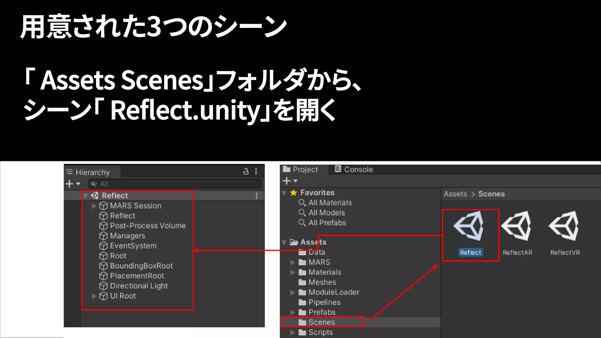Open the Reflect scene row options menu
This screenshot has width=601, height=338.
257,196
